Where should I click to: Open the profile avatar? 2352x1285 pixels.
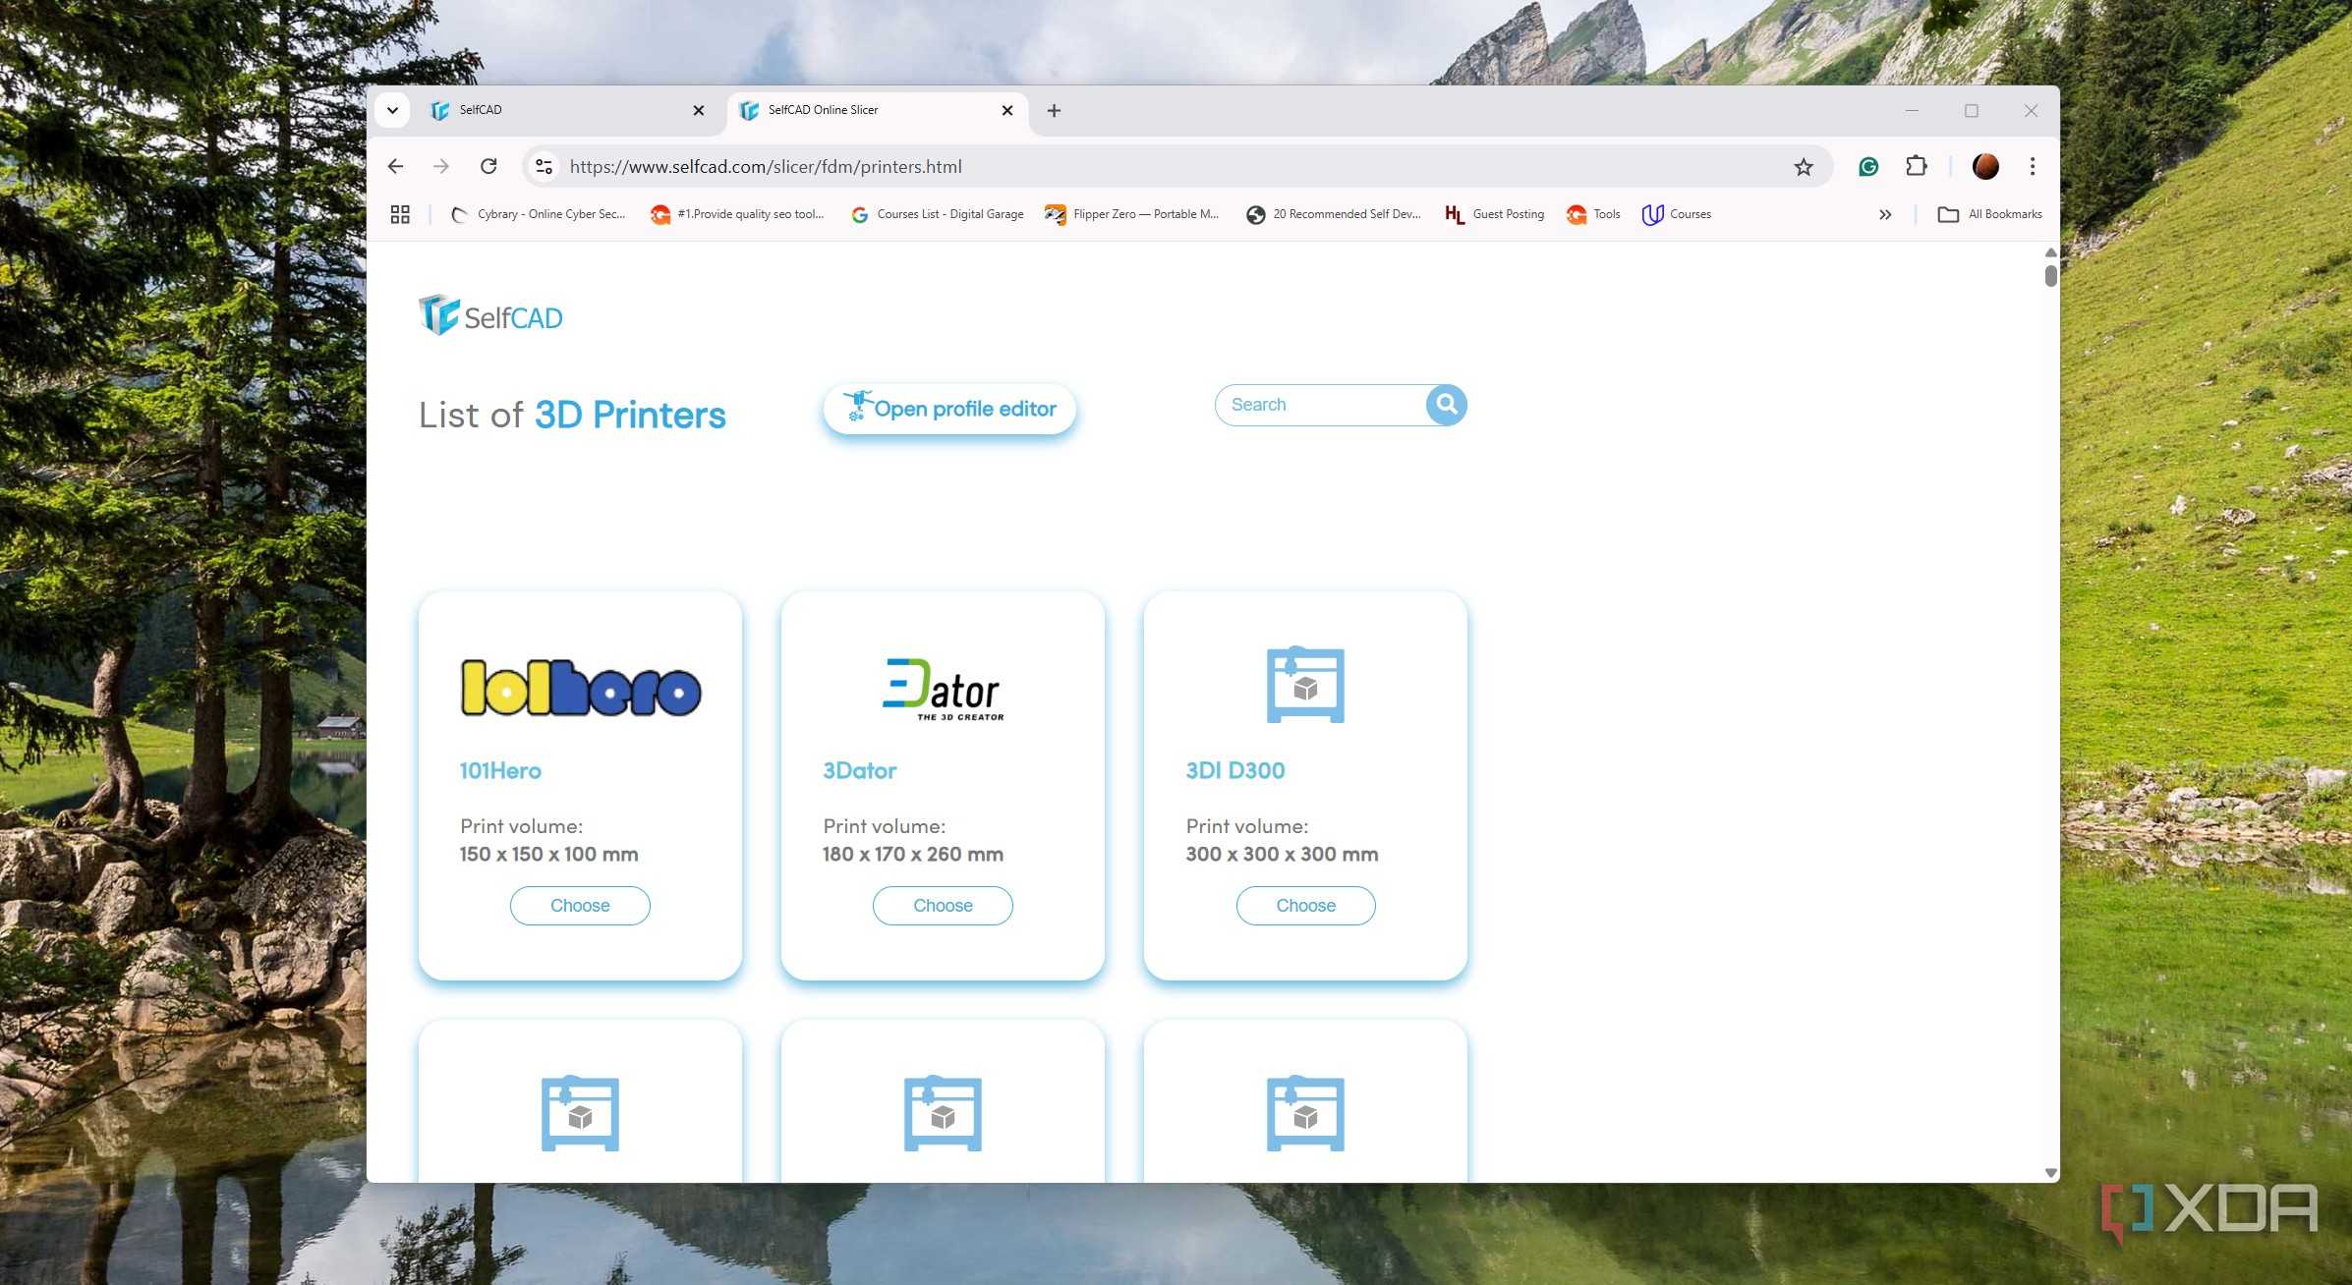tap(1985, 166)
